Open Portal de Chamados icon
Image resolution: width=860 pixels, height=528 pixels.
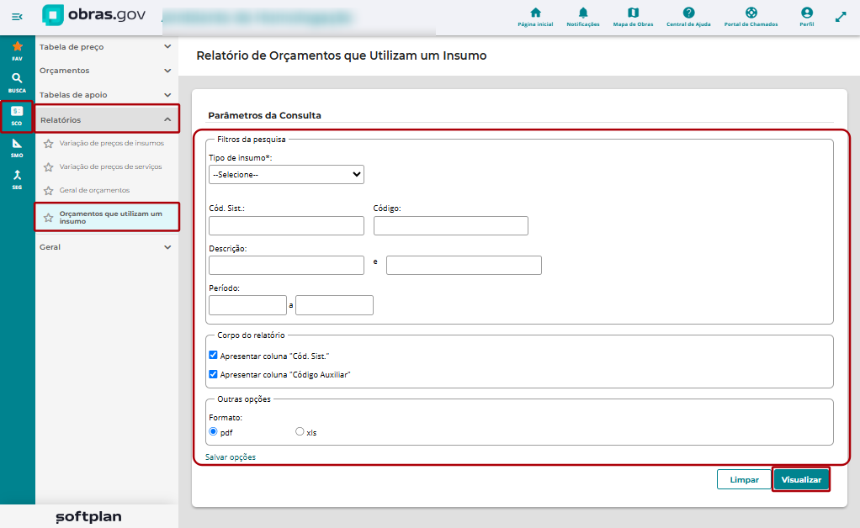click(751, 17)
